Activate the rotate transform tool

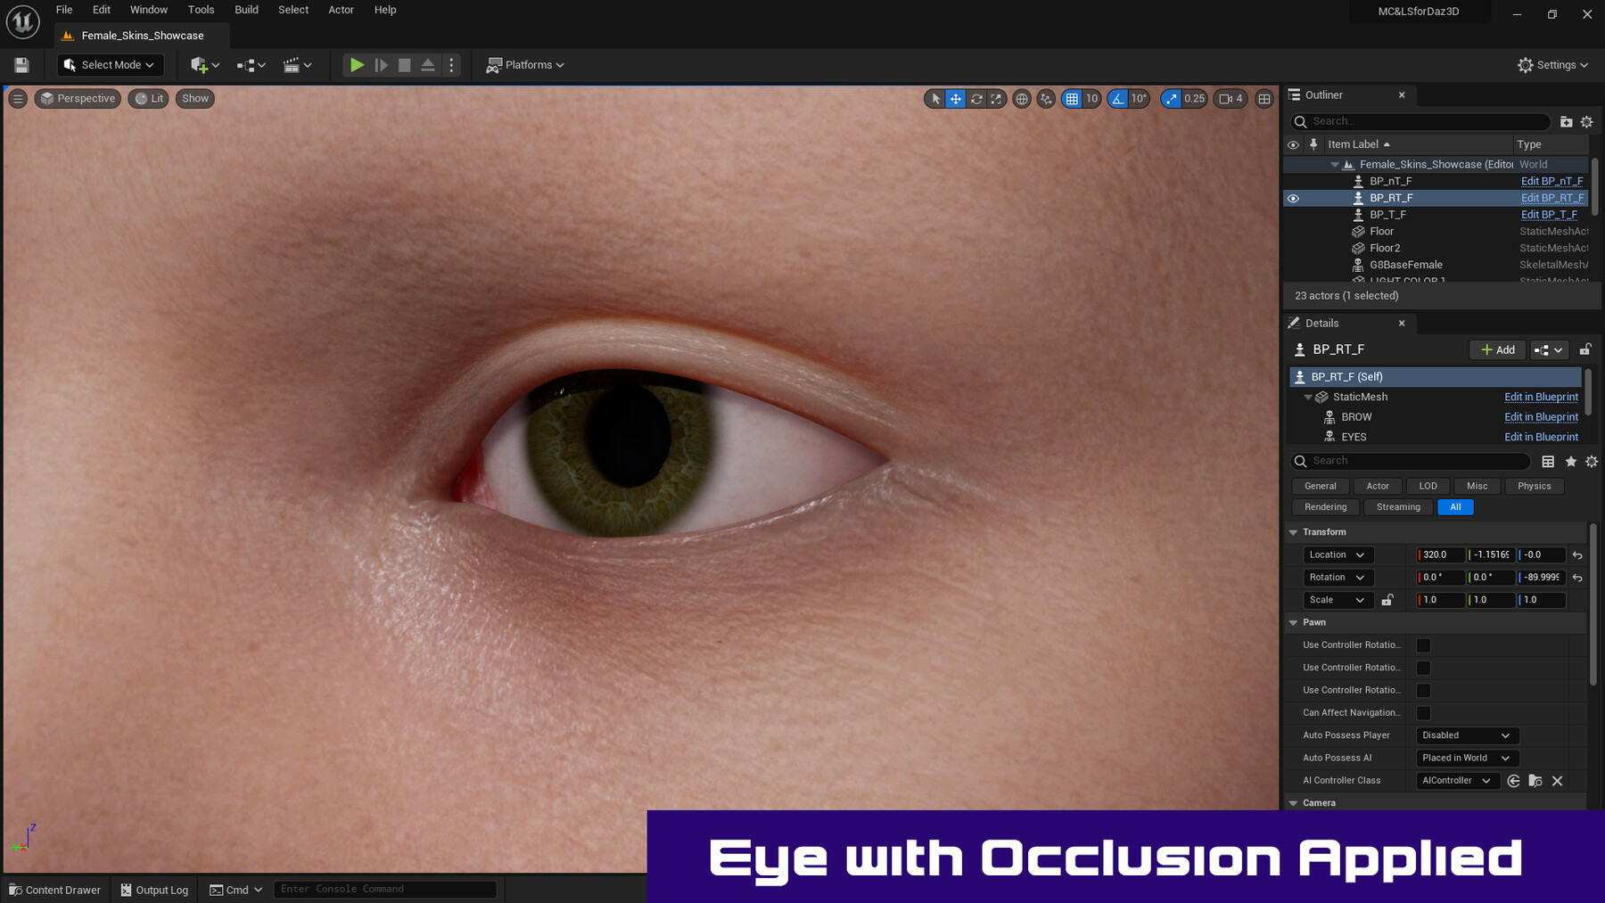(x=975, y=98)
